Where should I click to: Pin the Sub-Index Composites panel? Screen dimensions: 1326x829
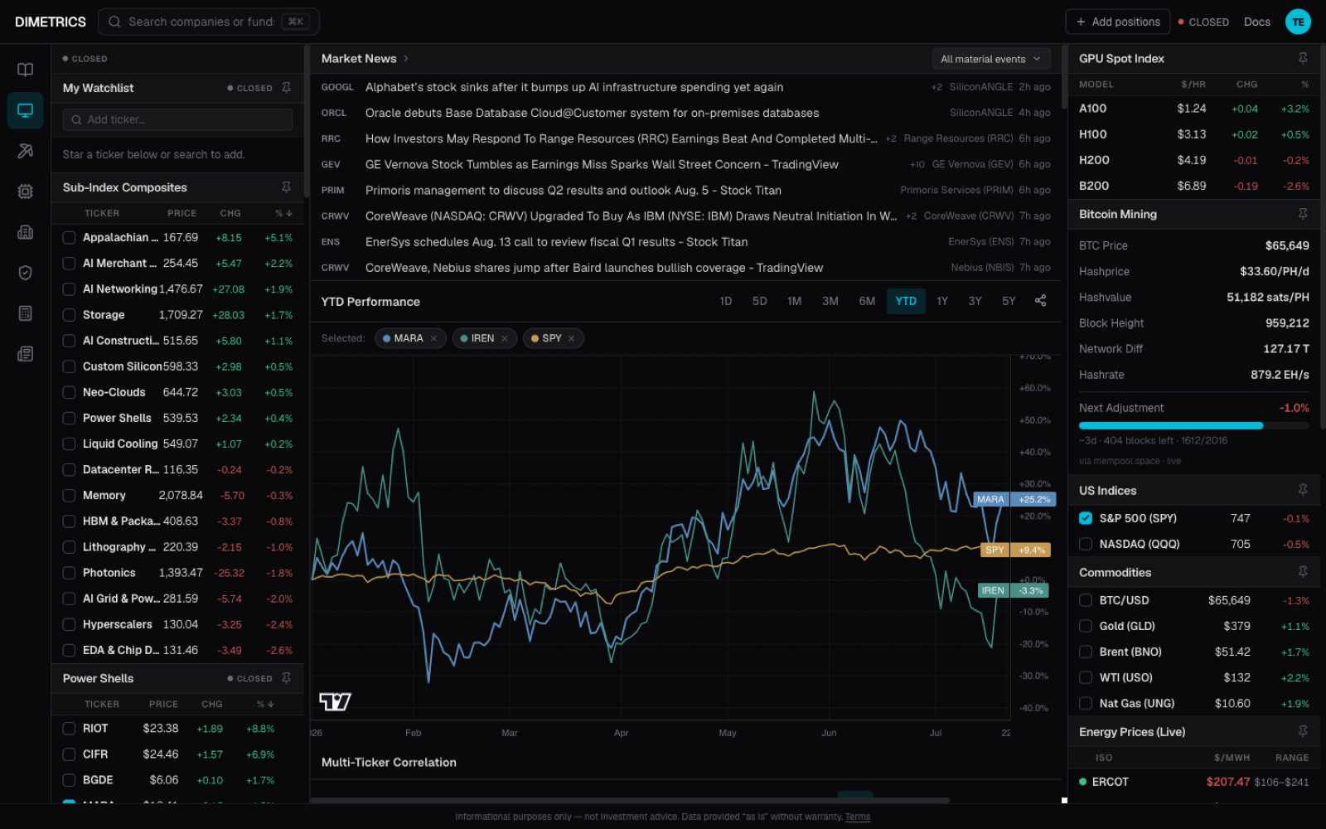[286, 187]
